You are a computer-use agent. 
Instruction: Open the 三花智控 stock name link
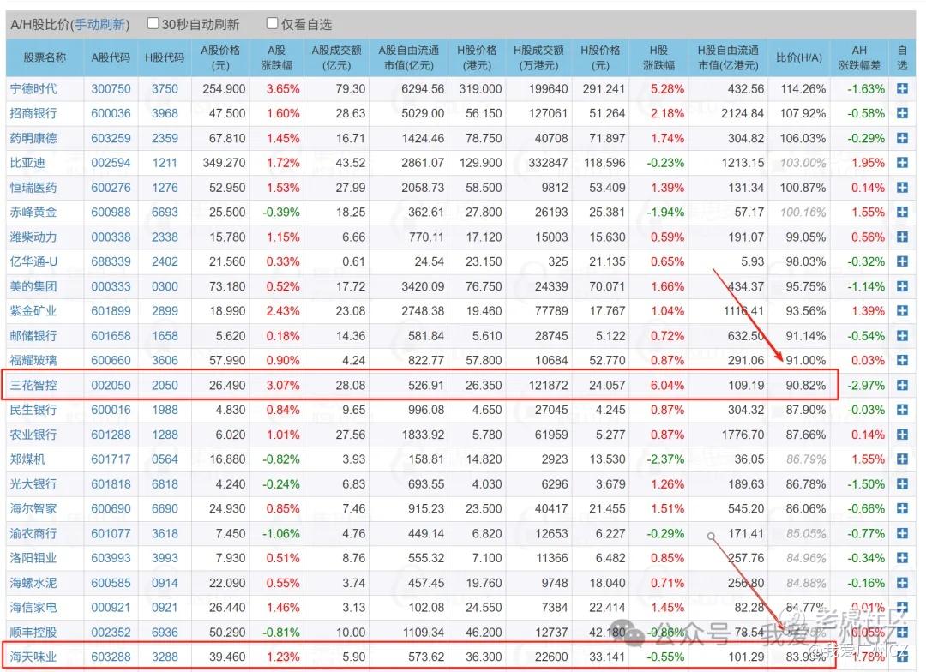(x=33, y=385)
